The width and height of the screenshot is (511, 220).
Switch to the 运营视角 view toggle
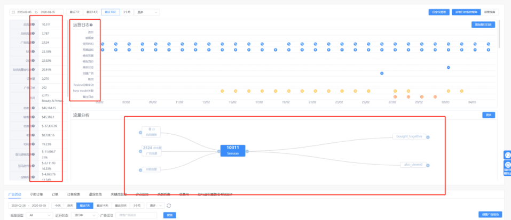490,12
